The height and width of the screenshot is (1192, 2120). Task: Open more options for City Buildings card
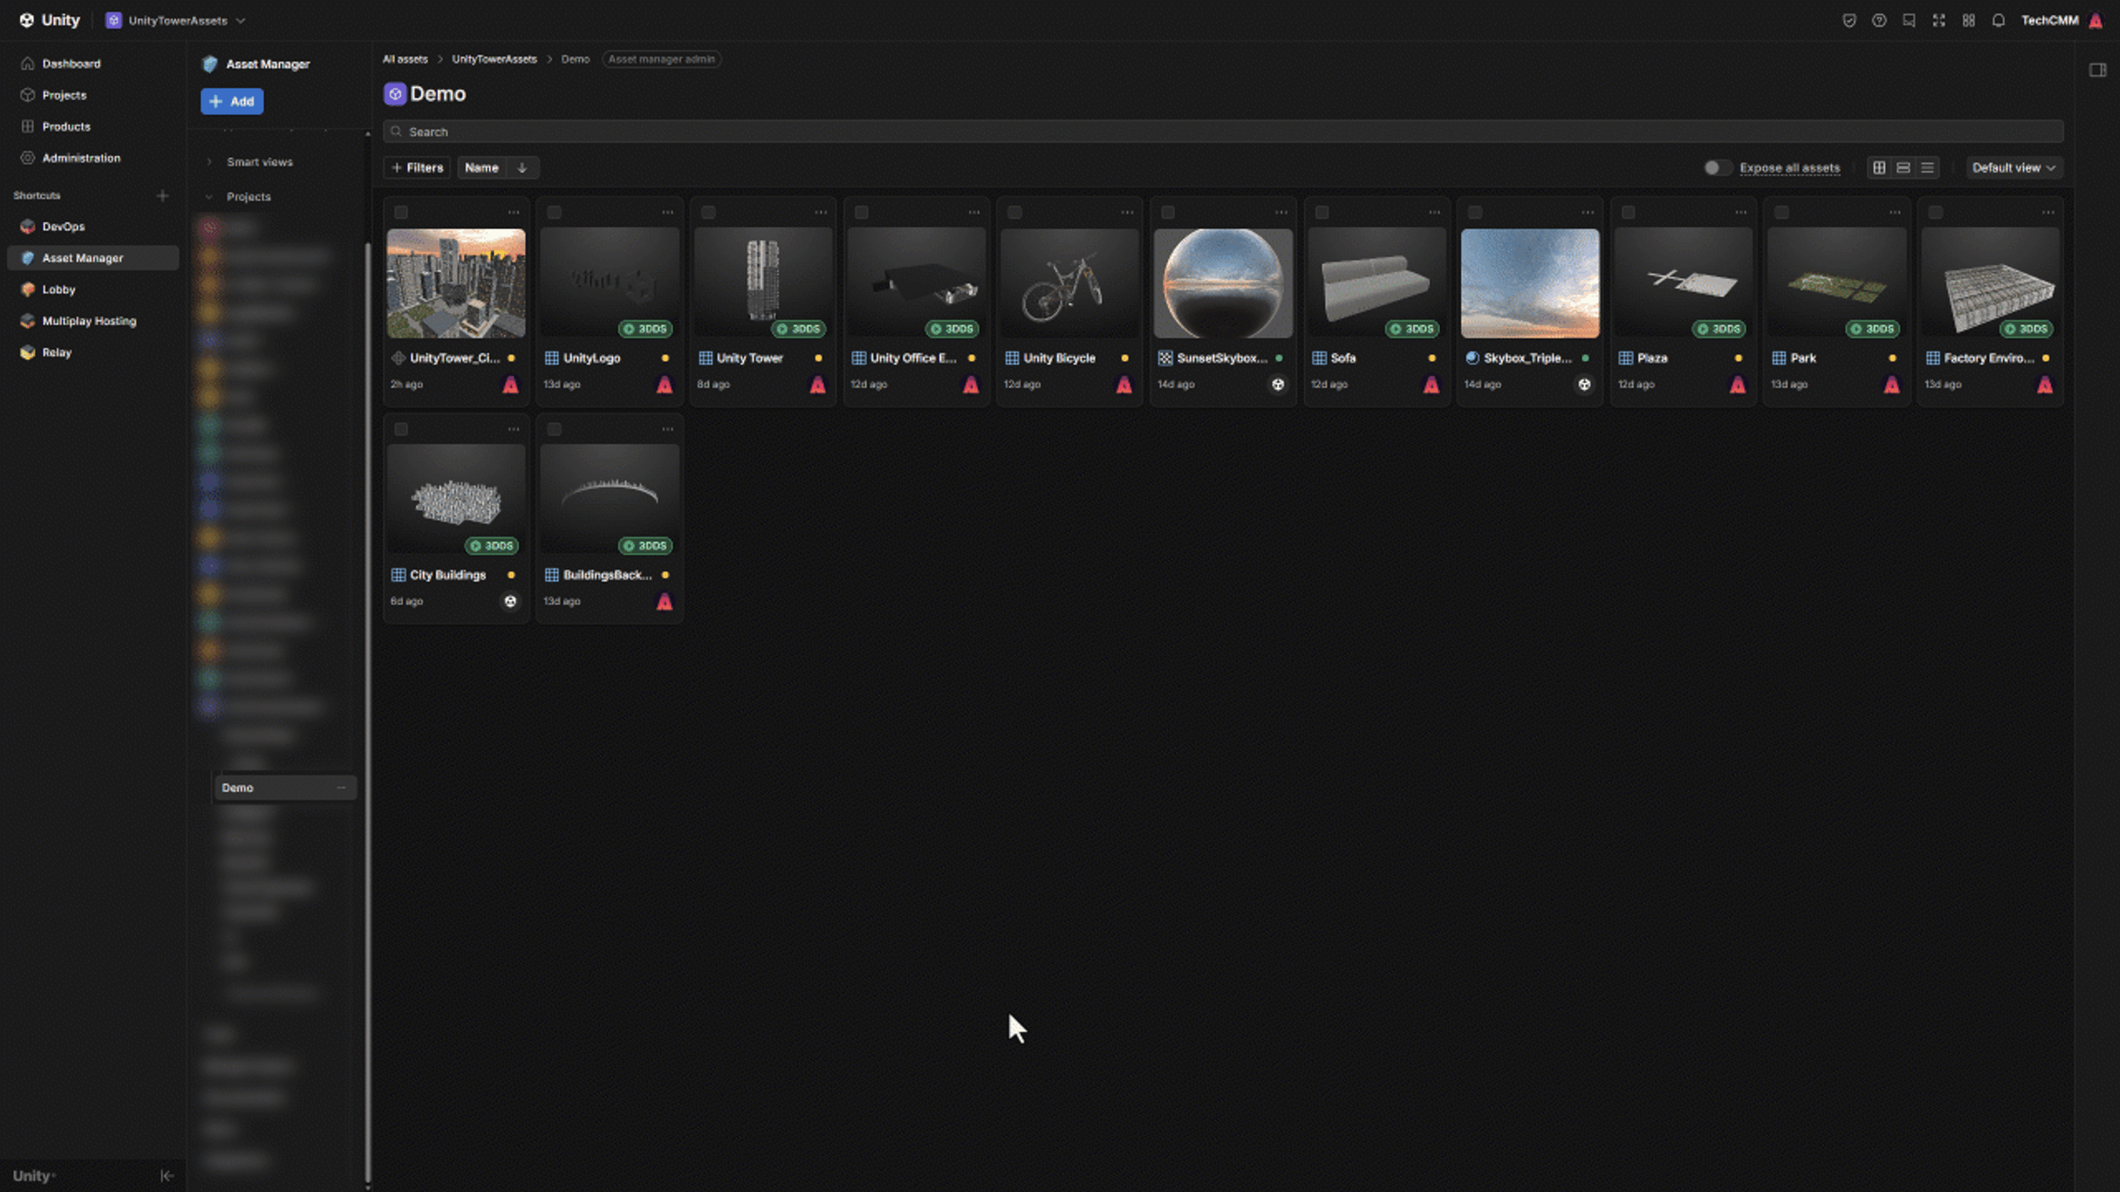pos(513,429)
